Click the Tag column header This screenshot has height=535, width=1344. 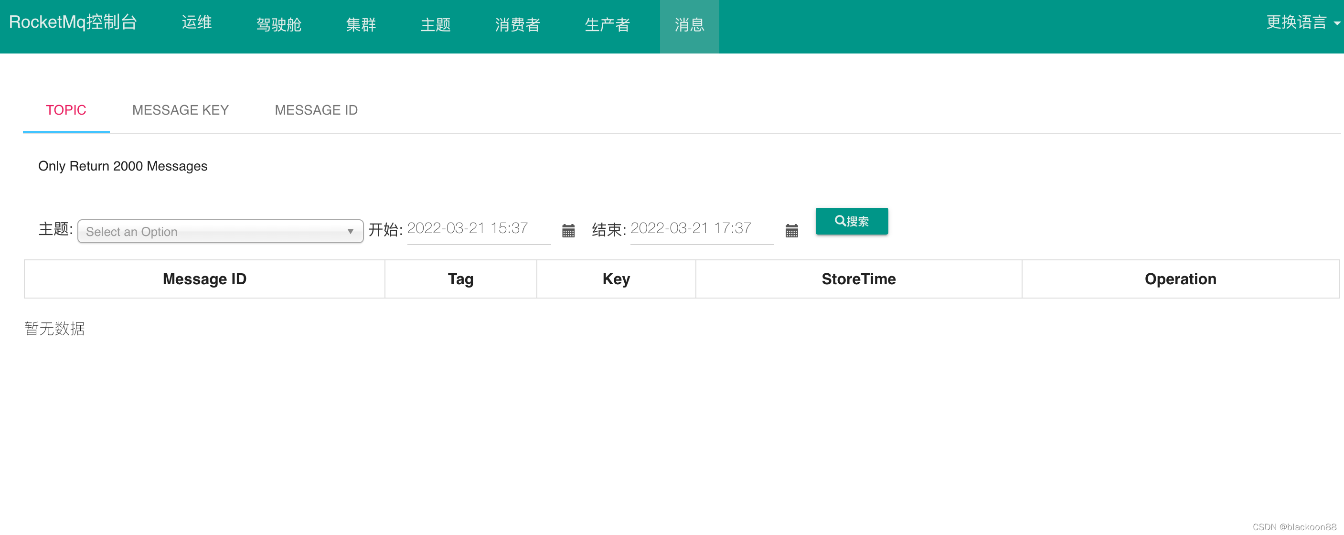[461, 278]
